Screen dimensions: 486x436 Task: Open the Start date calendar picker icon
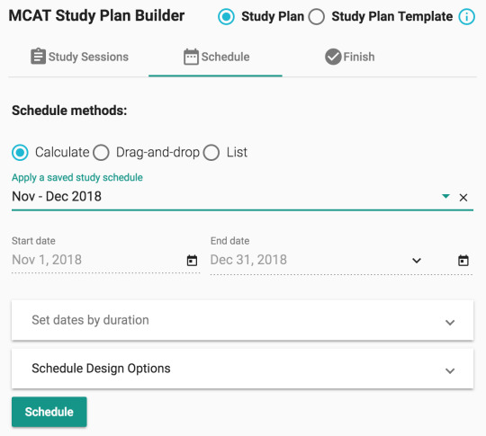pos(192,260)
